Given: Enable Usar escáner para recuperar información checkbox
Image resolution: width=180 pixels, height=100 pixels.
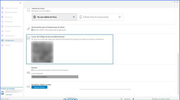Looking at the screenshot, I should 32,70.
